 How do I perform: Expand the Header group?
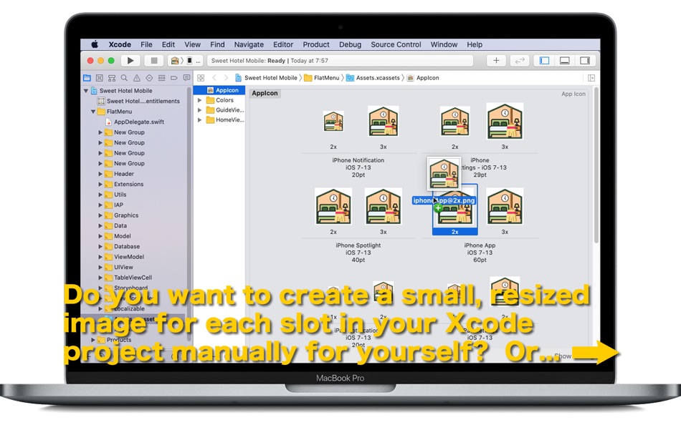100,174
